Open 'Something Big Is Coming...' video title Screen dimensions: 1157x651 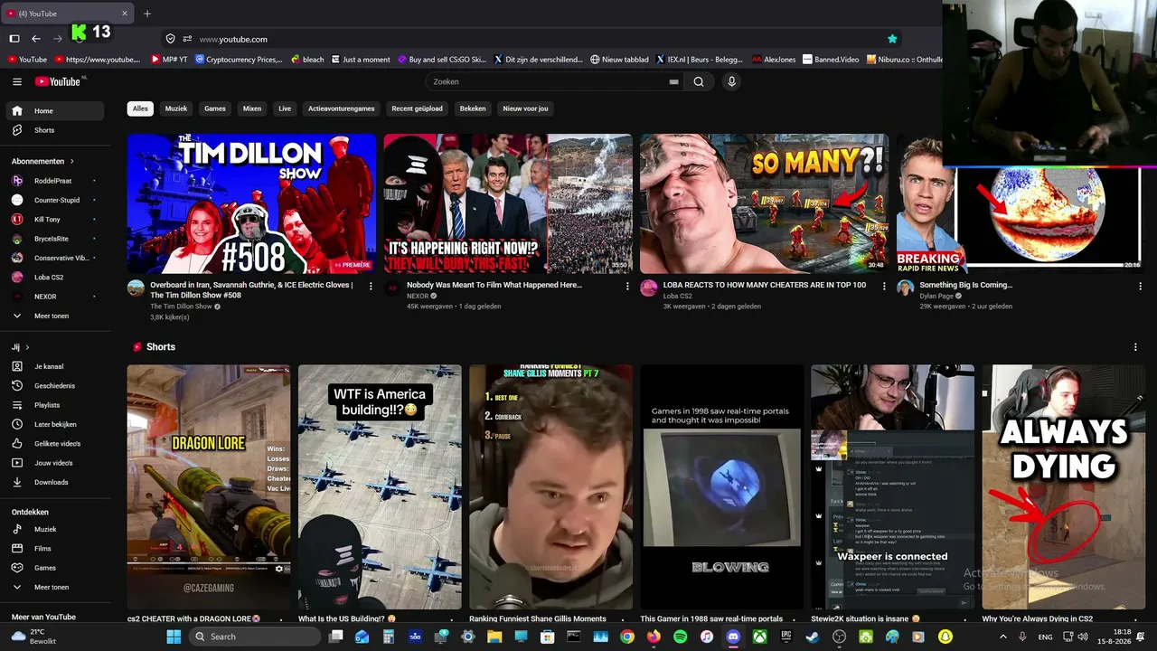click(965, 285)
